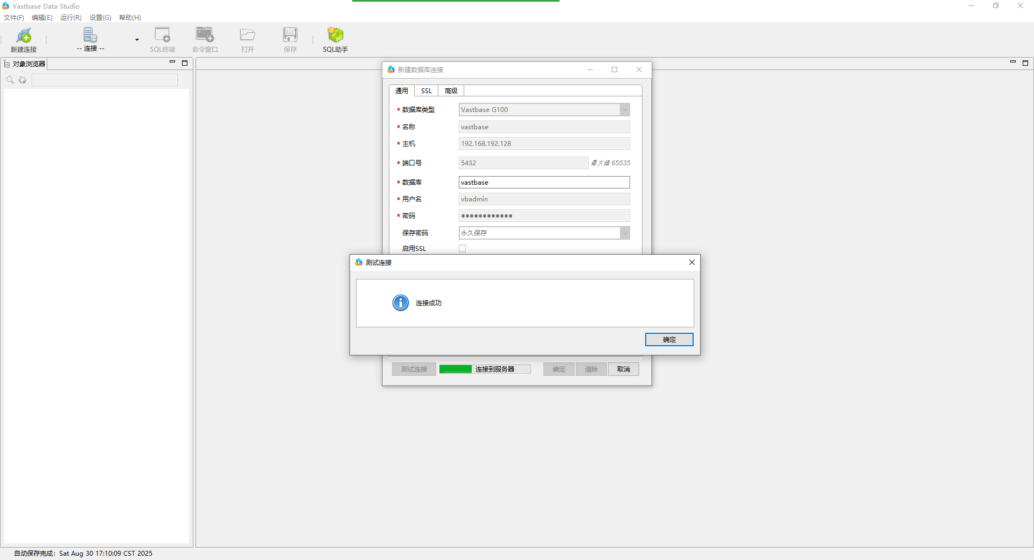Open the SQL终端 terminal tool

coord(162,40)
